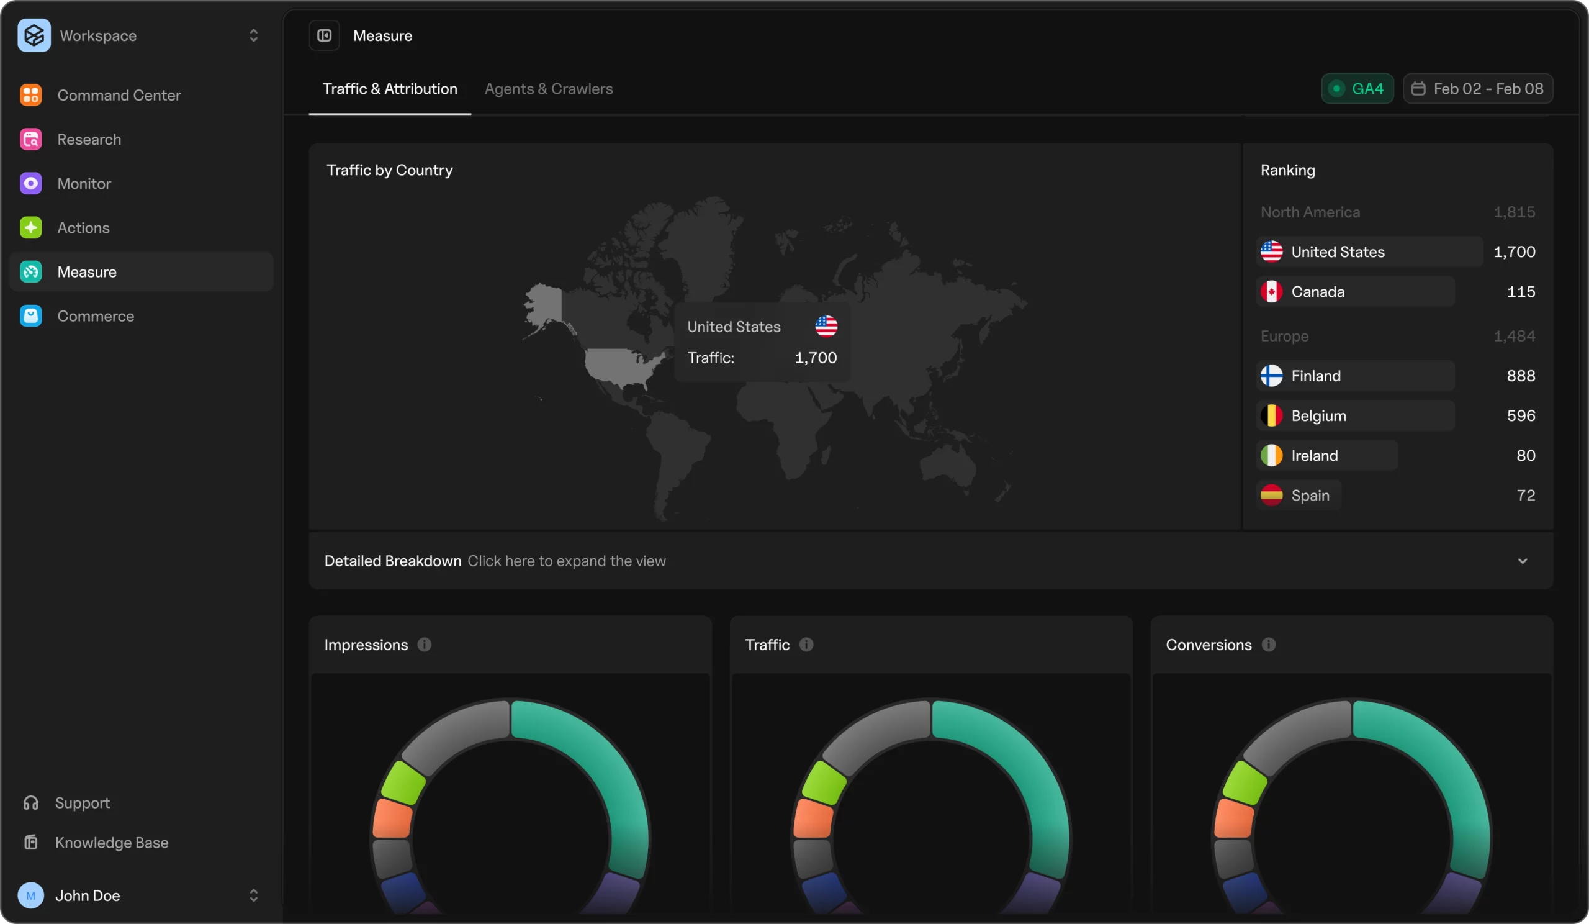Toggle sidebar with panel collapse icon
Image resolution: width=1589 pixels, height=924 pixels.
(x=324, y=35)
